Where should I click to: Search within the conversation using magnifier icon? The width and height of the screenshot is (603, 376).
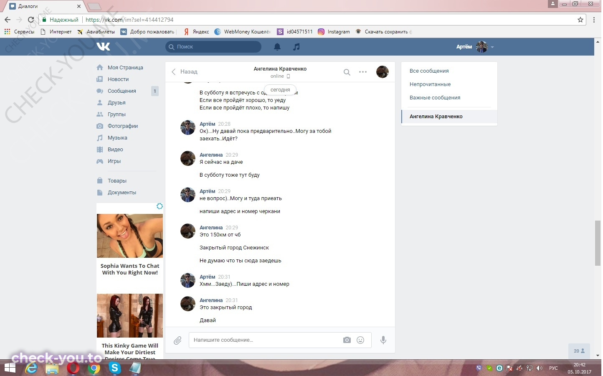[347, 72]
